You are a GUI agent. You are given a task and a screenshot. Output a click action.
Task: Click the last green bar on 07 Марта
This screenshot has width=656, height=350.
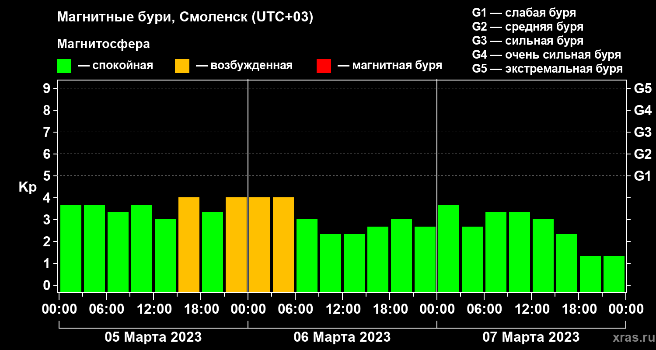tap(614, 274)
